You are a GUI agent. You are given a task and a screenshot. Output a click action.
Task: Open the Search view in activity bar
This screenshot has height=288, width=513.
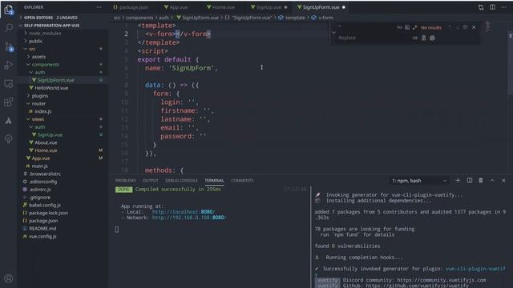(x=9, y=28)
